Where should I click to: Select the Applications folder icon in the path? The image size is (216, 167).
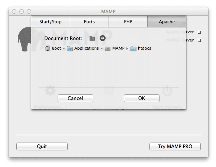70,49
